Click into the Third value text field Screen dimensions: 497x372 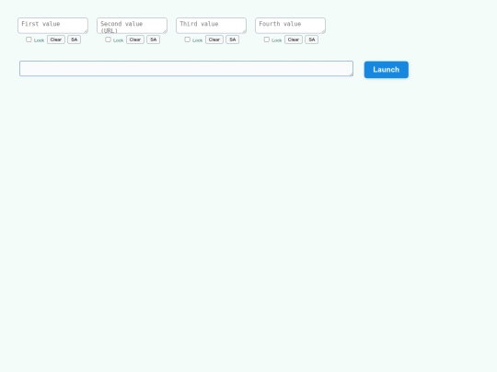coord(211,26)
